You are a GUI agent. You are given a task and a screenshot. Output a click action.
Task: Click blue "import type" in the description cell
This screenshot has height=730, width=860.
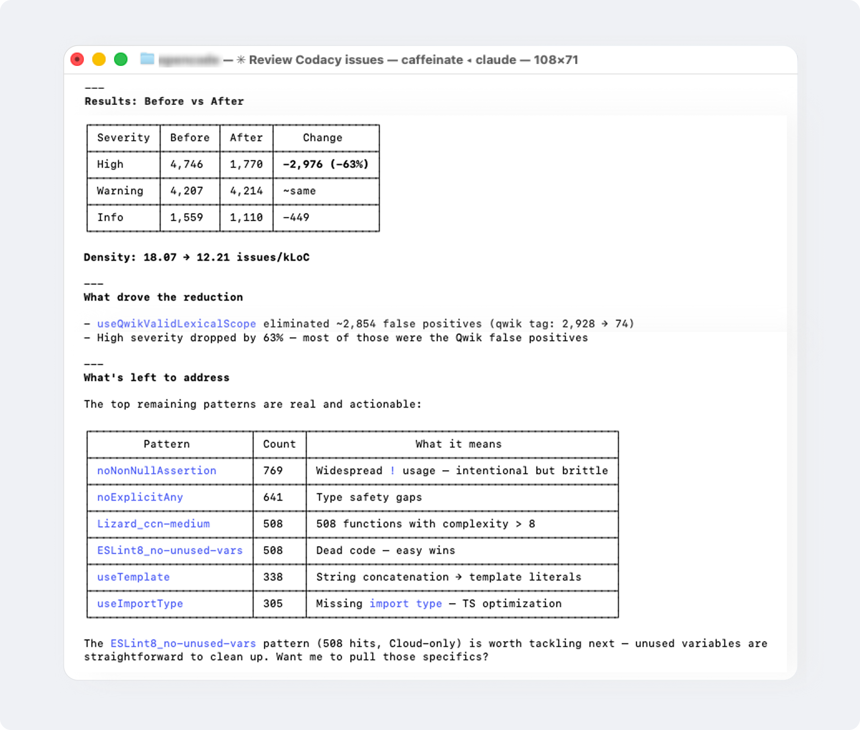[406, 603]
